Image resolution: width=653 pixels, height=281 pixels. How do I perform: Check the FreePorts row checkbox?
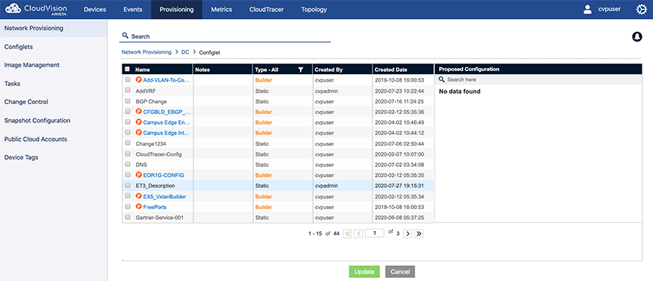(x=128, y=206)
